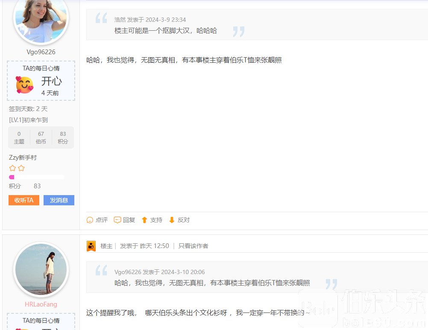Screen dimensions: 428x330
Task: Click the 回复 speech bubble icon
Action: coord(117,220)
